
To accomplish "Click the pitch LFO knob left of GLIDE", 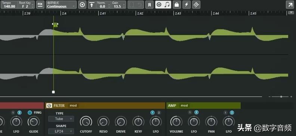I will (x=16, y=122).
